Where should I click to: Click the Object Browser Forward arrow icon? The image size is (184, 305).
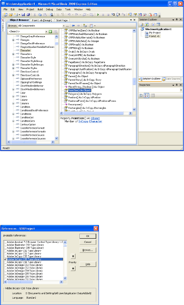pos(78,26)
